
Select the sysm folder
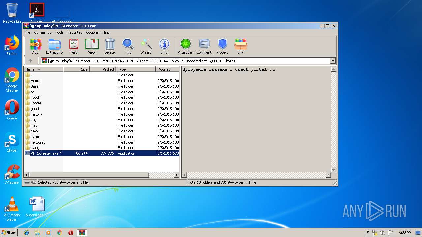[102, 137]
